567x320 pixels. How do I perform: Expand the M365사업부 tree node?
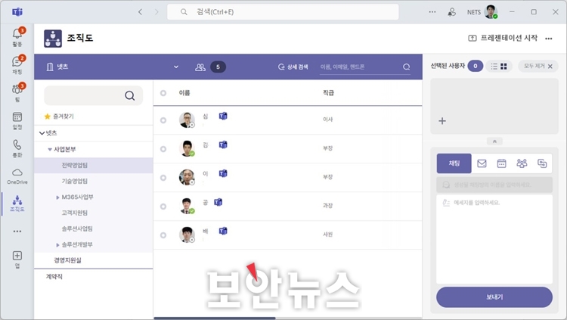coord(57,197)
